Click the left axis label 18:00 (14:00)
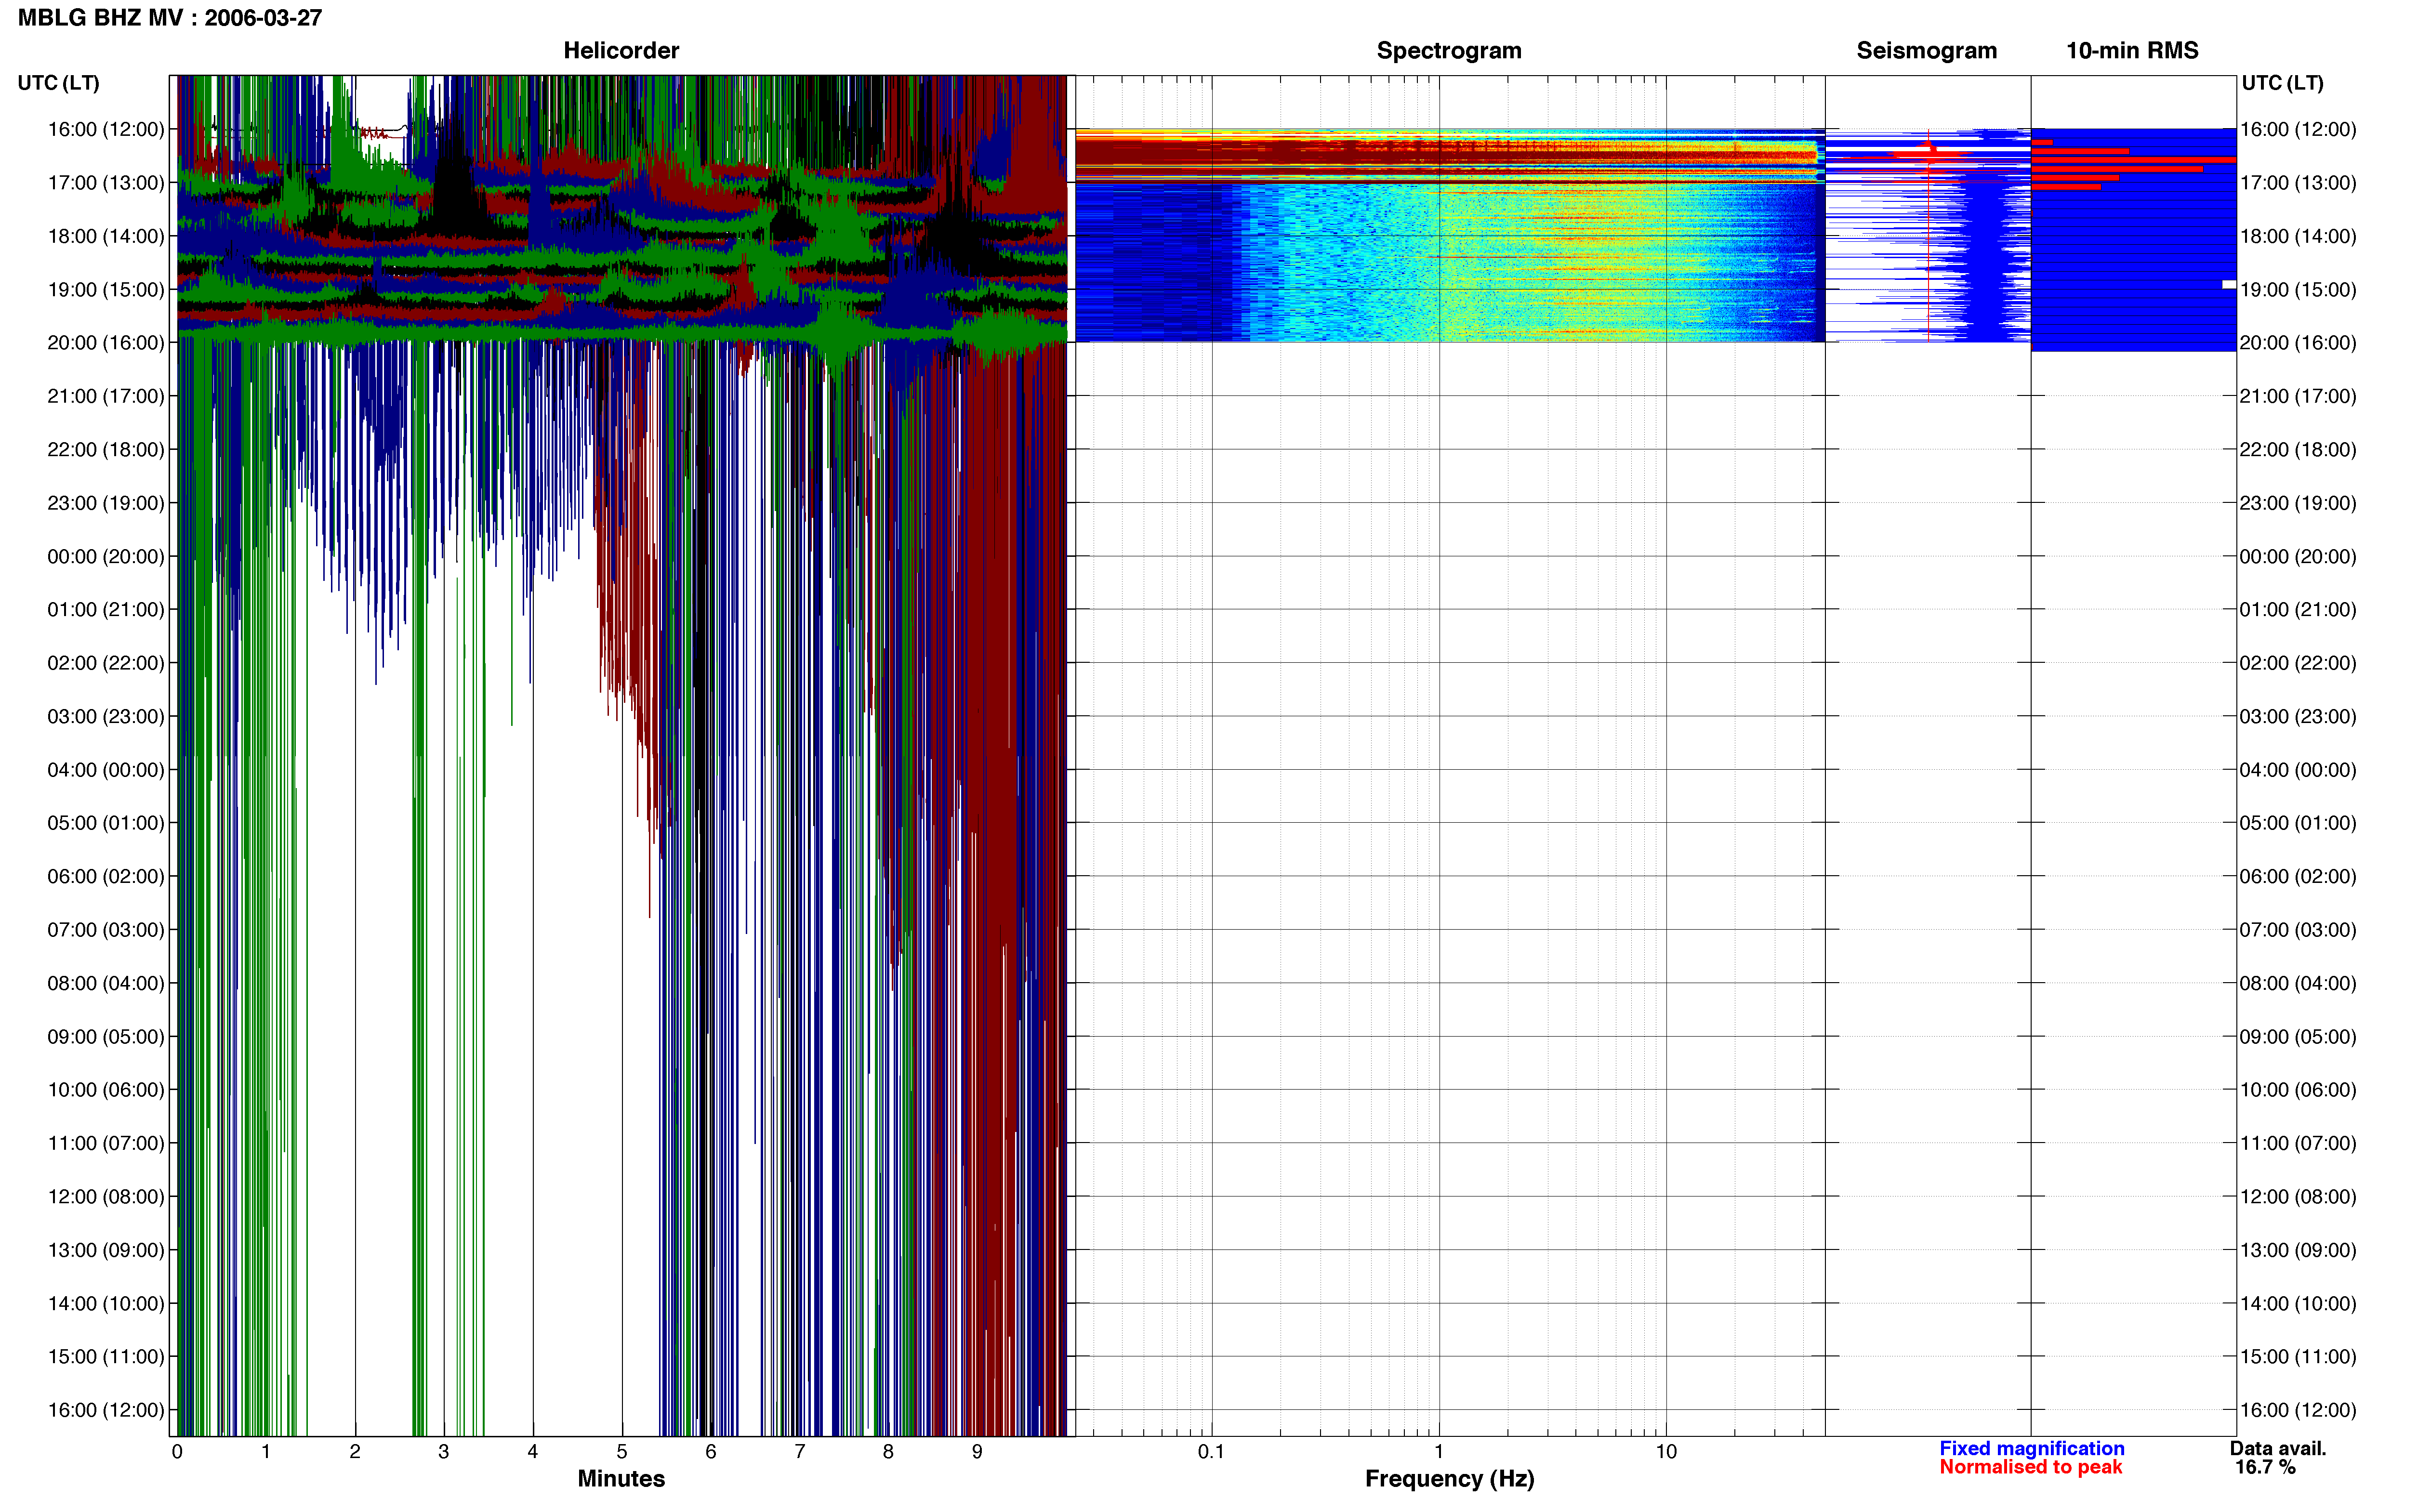Image resolution: width=2418 pixels, height=1512 pixels. 106,236
